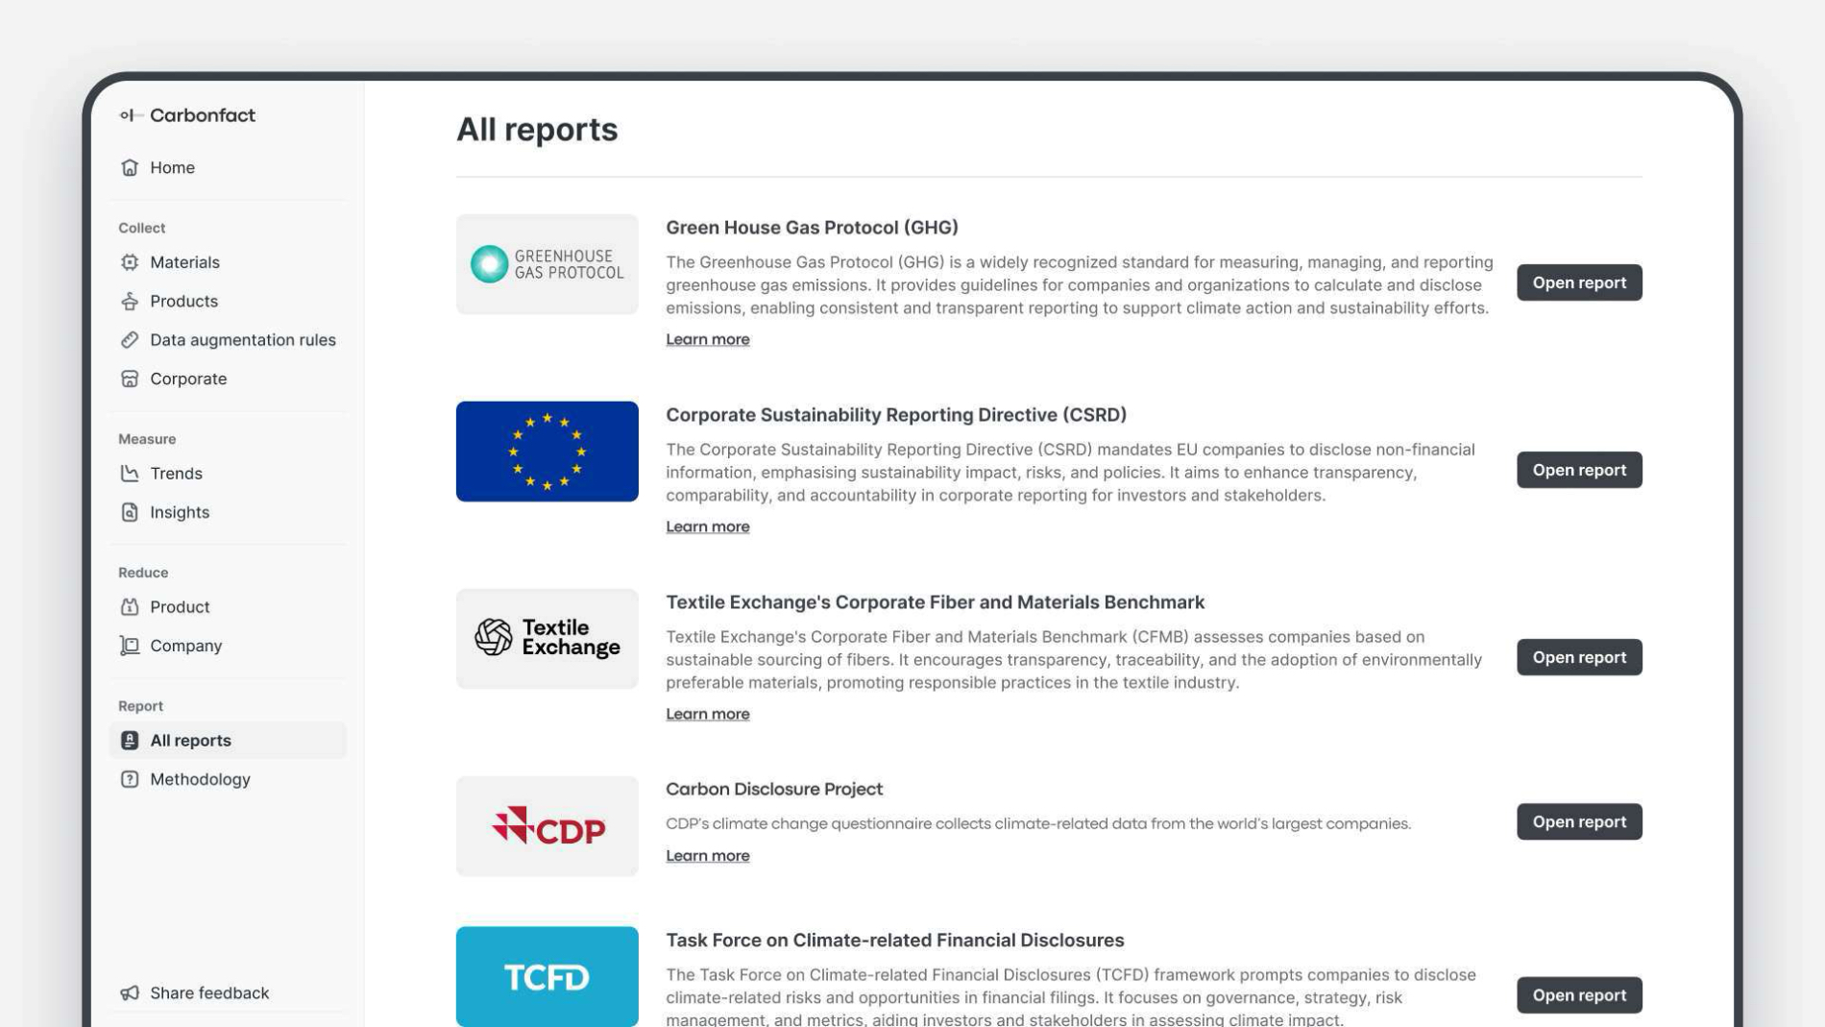
Task: Open the Products section
Action: [x=228, y=301]
